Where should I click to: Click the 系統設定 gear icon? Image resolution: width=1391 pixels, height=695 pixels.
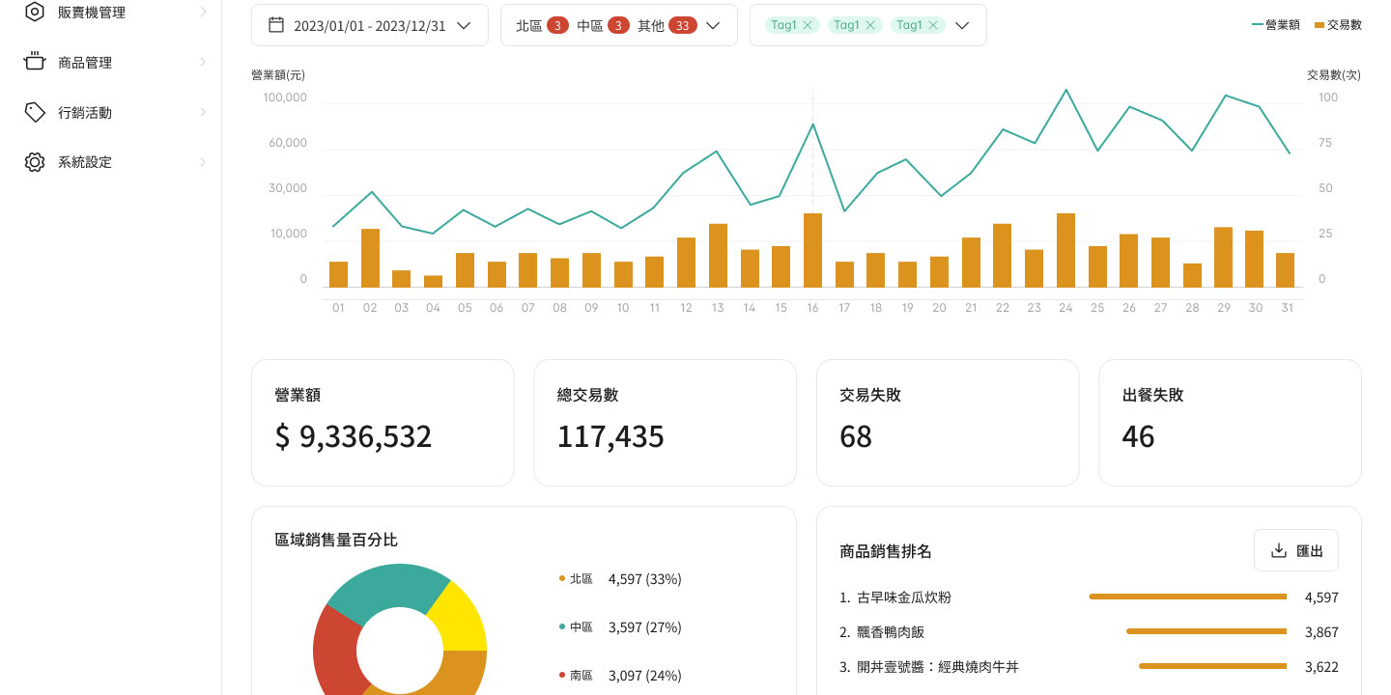click(x=35, y=162)
